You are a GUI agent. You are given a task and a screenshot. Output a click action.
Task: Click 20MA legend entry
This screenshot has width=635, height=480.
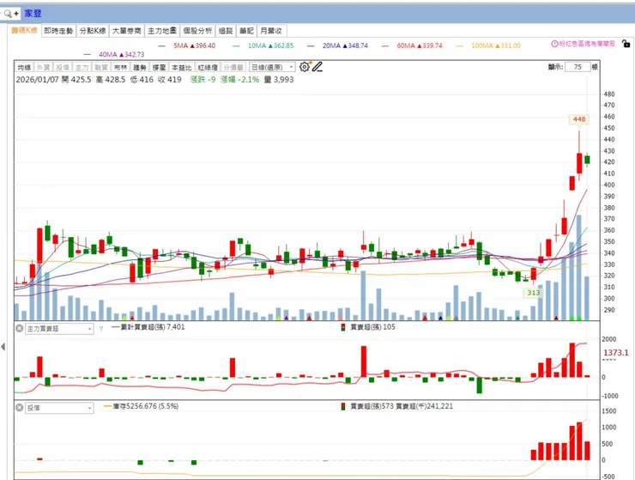pos(337,46)
